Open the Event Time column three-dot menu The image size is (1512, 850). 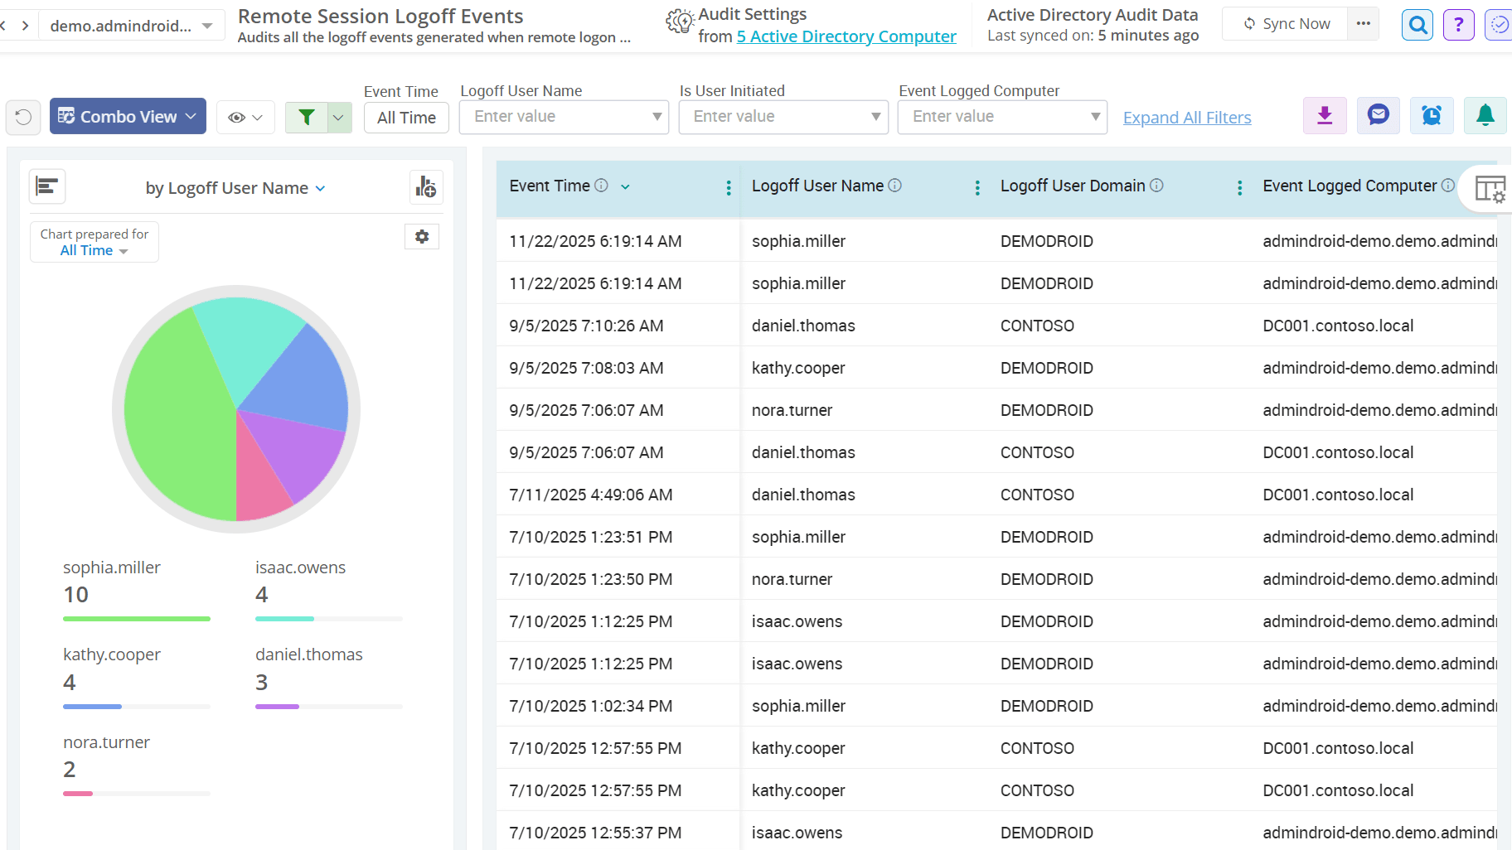pos(729,188)
